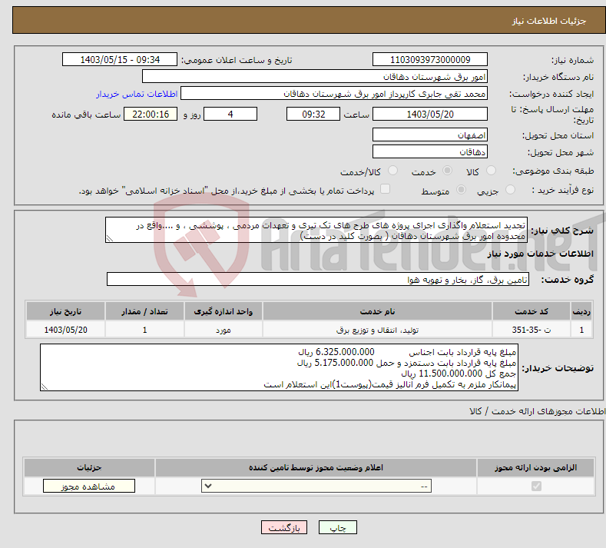606x548 pixels.
Task: Click the ردیف column header
Action: [581, 311]
